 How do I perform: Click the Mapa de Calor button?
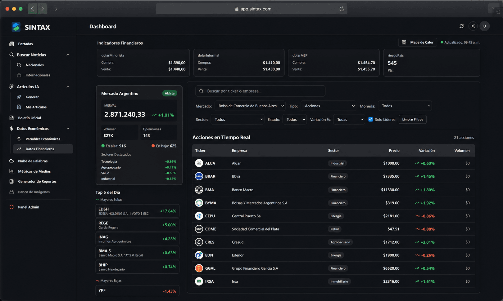click(418, 42)
